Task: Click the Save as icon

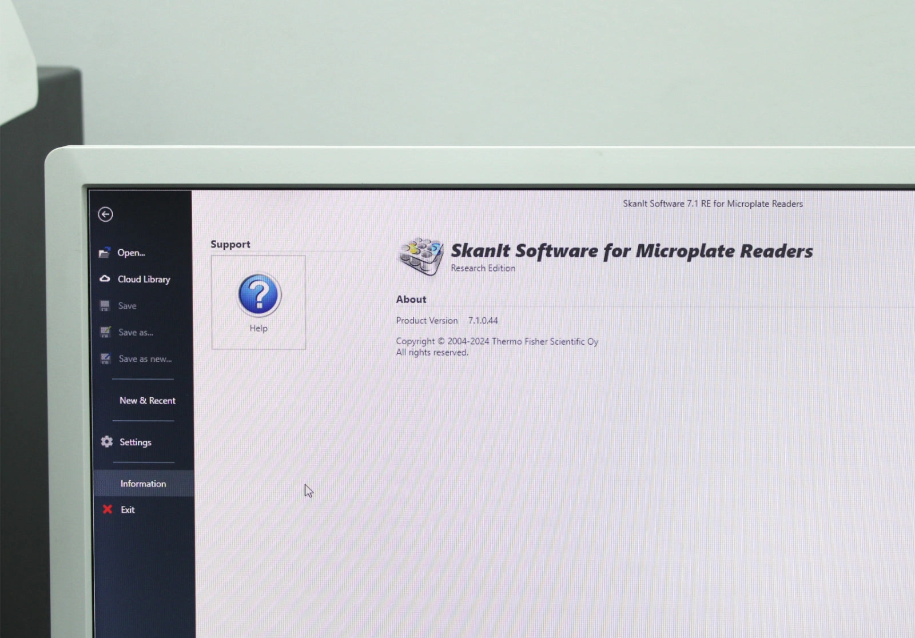Action: coord(105,332)
